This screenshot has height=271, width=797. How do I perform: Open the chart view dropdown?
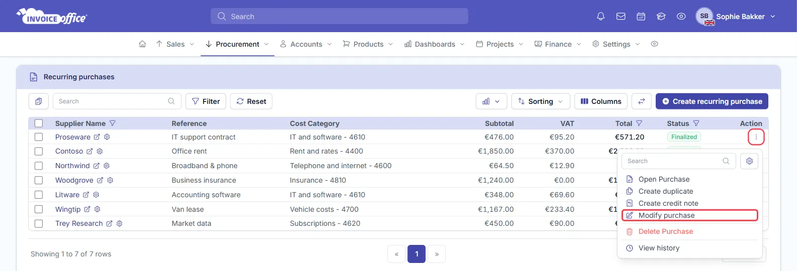click(x=491, y=101)
